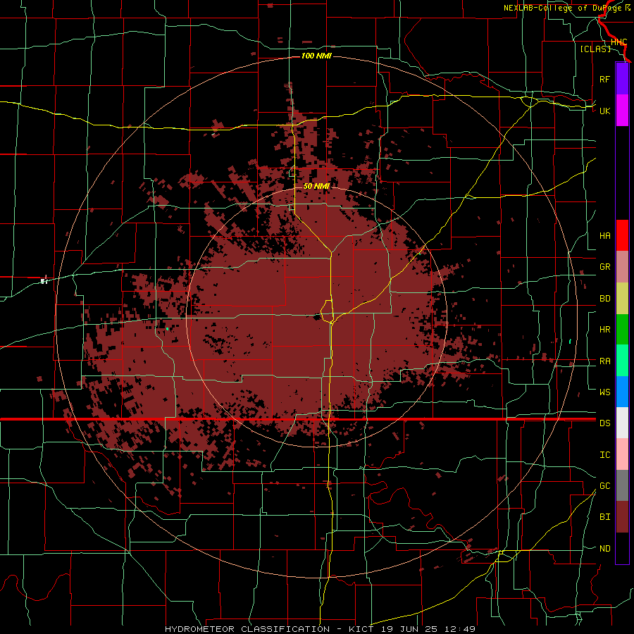Screen dimensions: 634x634
Task: Click the 50 NMI range ring label
Action: point(316,186)
